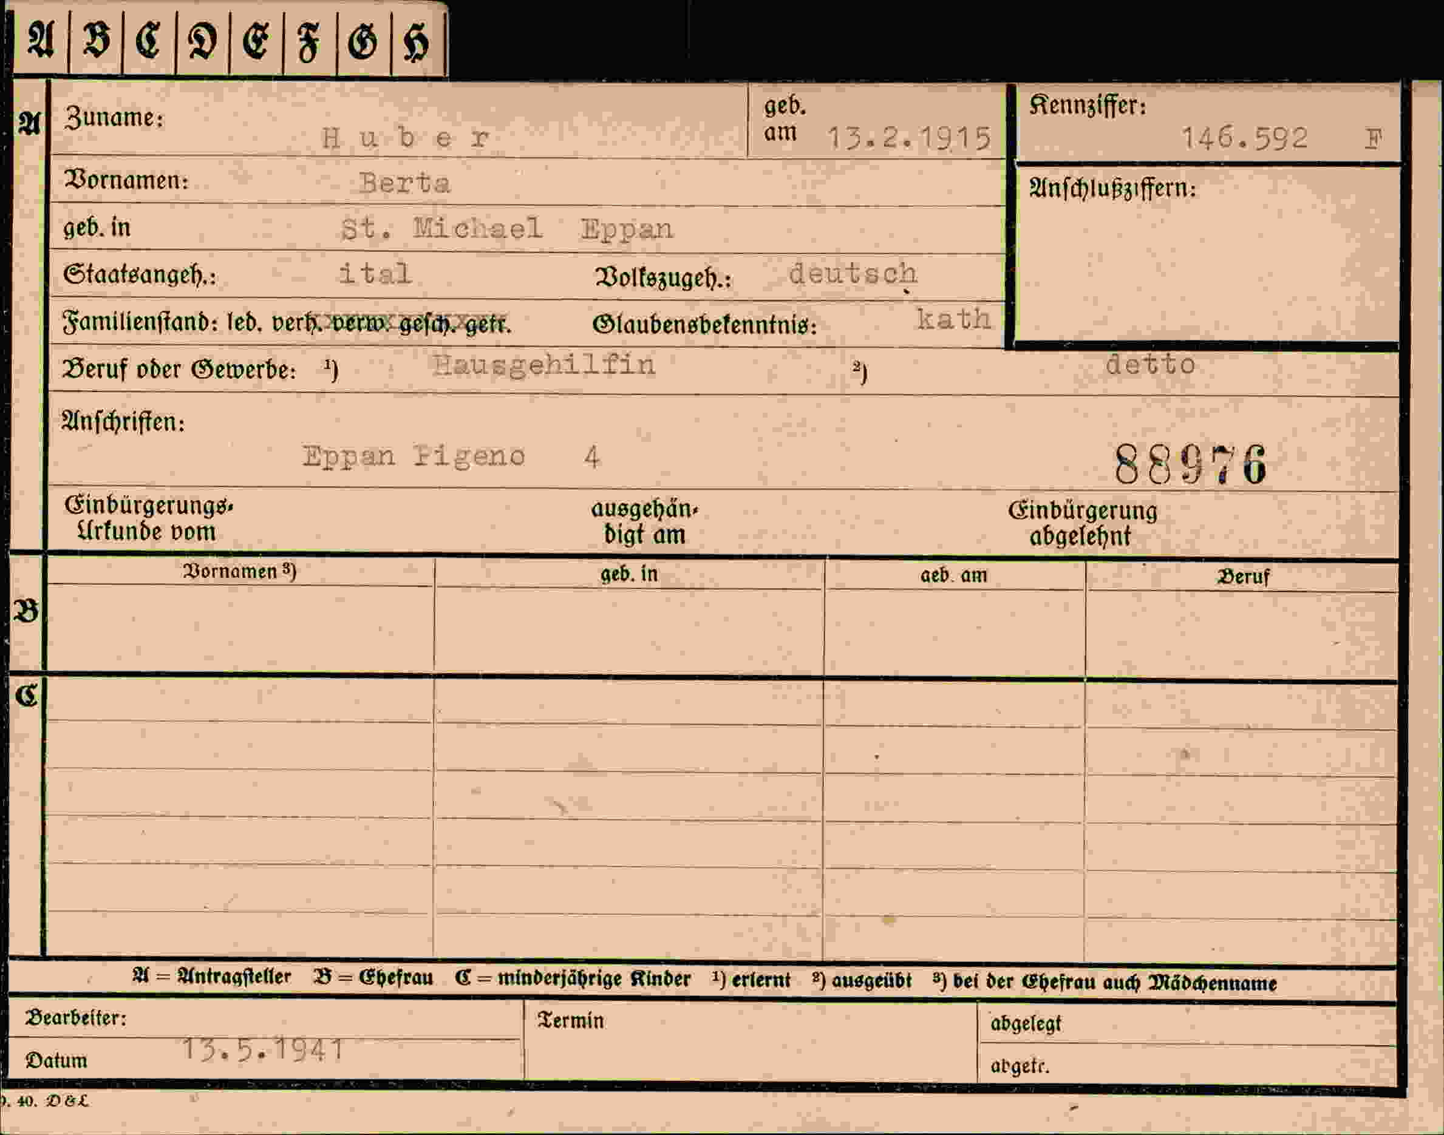Click the '1) erlernt' footnote

[x=751, y=980]
